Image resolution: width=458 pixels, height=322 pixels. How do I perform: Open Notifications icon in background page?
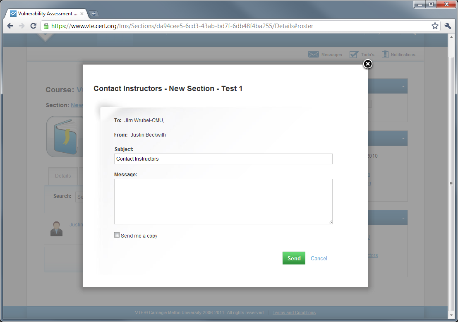coord(385,54)
